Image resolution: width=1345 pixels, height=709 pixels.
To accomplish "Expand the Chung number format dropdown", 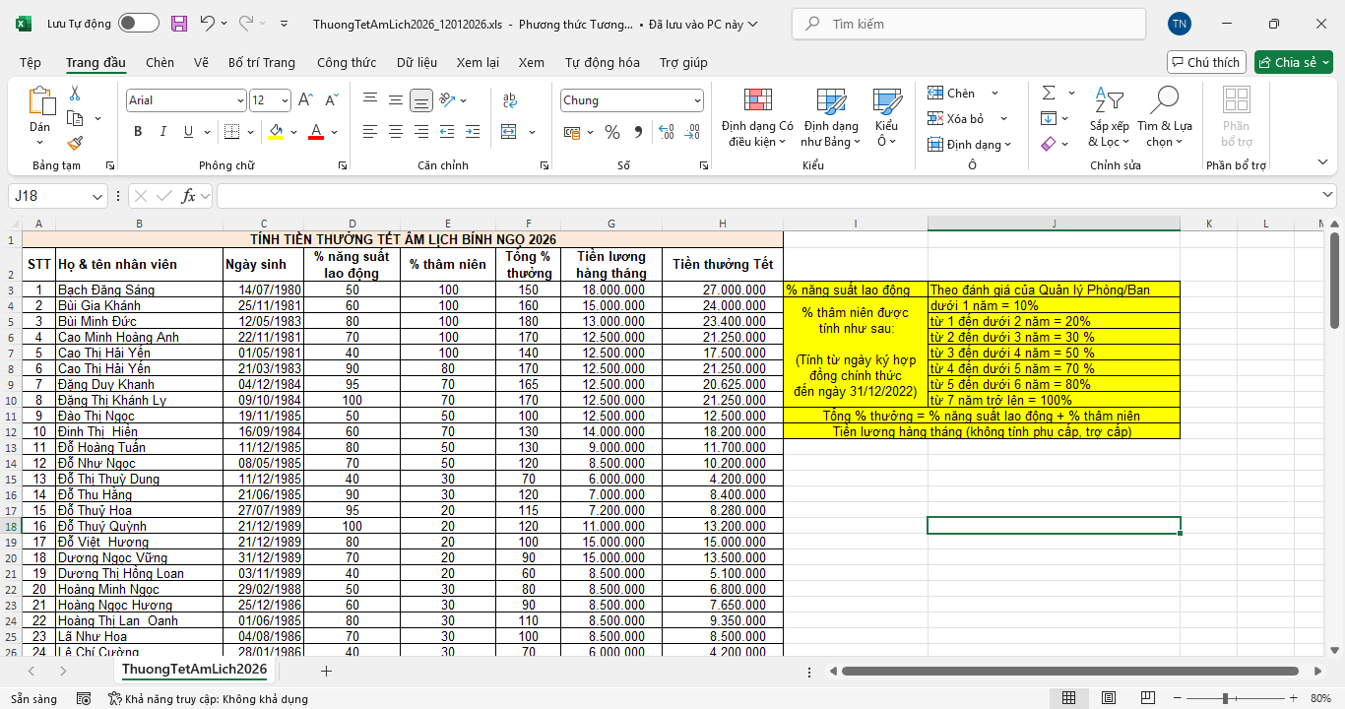I will [697, 100].
